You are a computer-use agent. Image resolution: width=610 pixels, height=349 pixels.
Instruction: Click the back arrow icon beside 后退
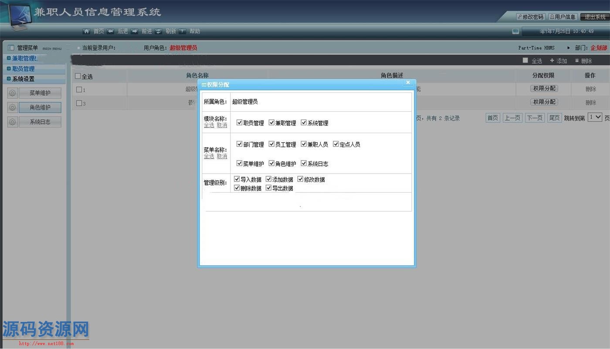[111, 31]
